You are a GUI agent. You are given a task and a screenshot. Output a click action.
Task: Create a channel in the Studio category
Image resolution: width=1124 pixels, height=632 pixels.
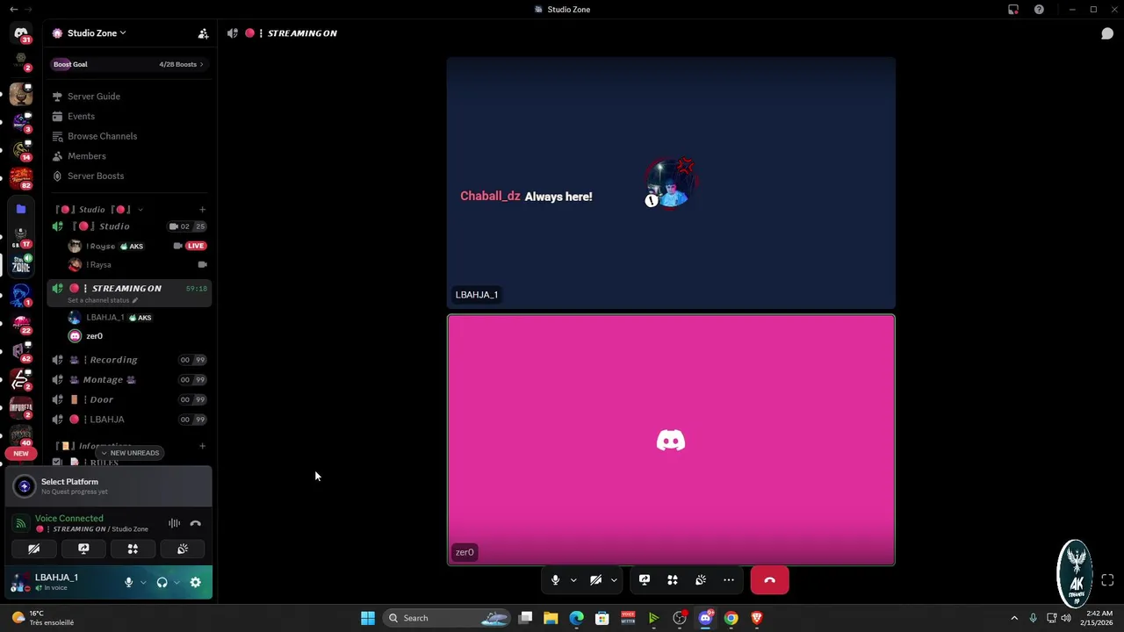(x=202, y=210)
